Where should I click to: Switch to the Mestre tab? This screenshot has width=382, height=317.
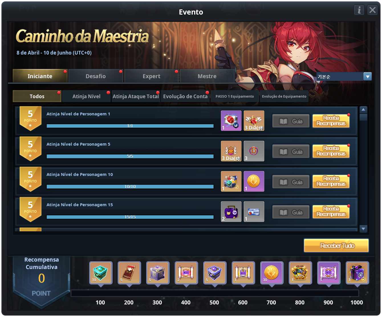207,76
